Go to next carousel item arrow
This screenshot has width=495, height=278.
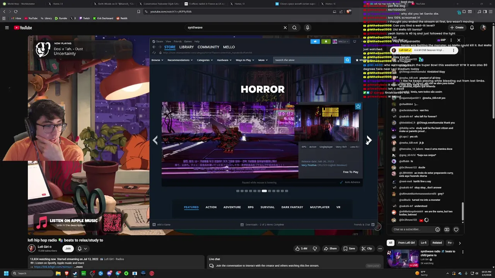pos(369,140)
